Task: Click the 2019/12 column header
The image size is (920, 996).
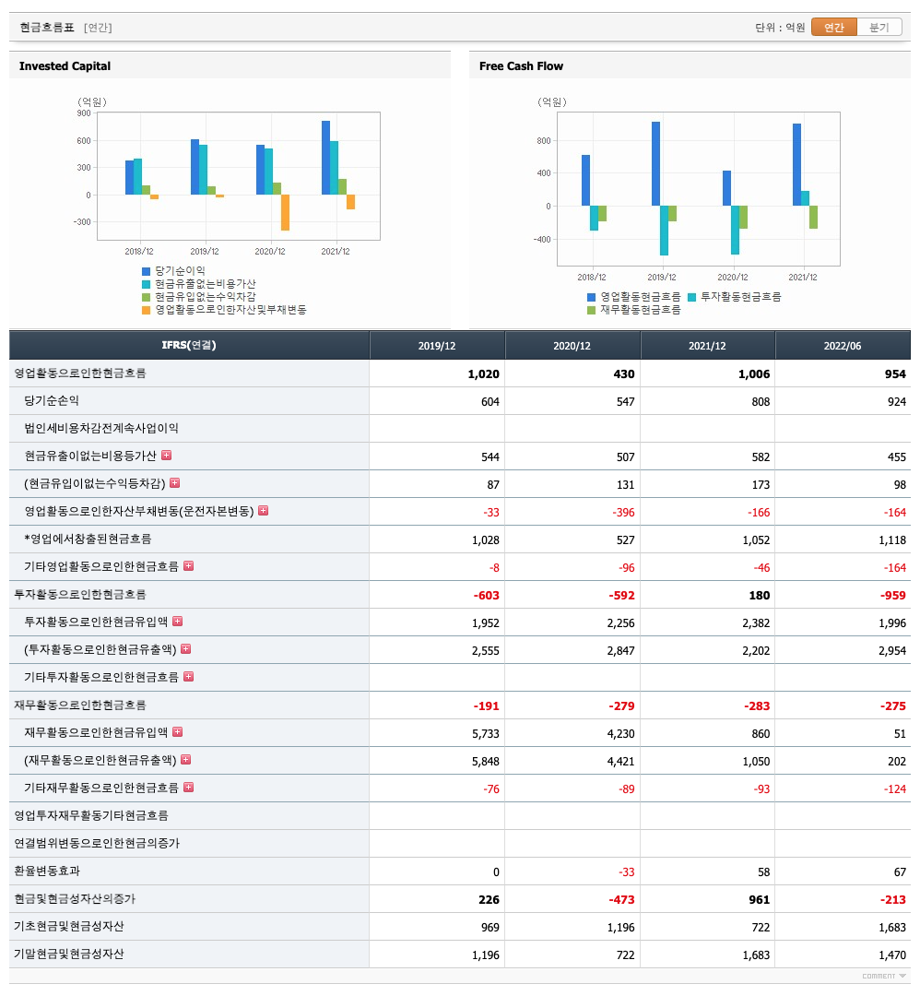Action: (x=437, y=346)
